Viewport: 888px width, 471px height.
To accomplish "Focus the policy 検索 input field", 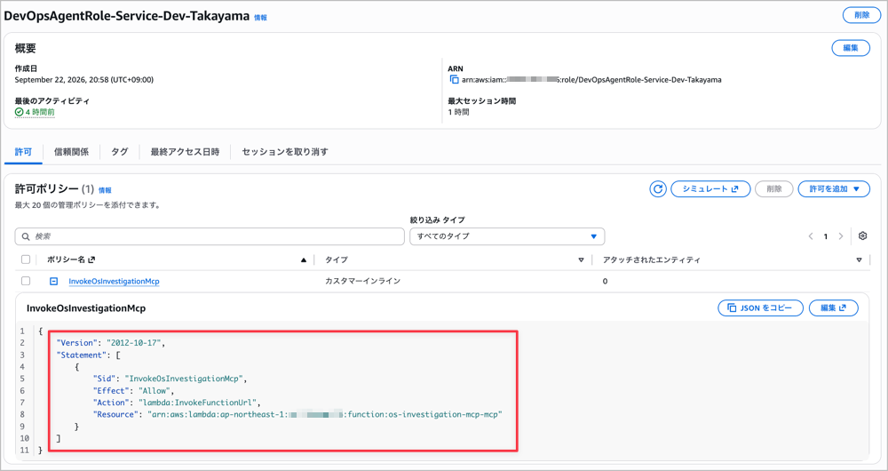I will click(x=210, y=236).
